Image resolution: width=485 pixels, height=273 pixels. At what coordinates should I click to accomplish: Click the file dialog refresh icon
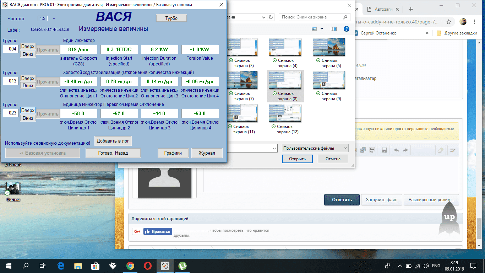click(271, 17)
